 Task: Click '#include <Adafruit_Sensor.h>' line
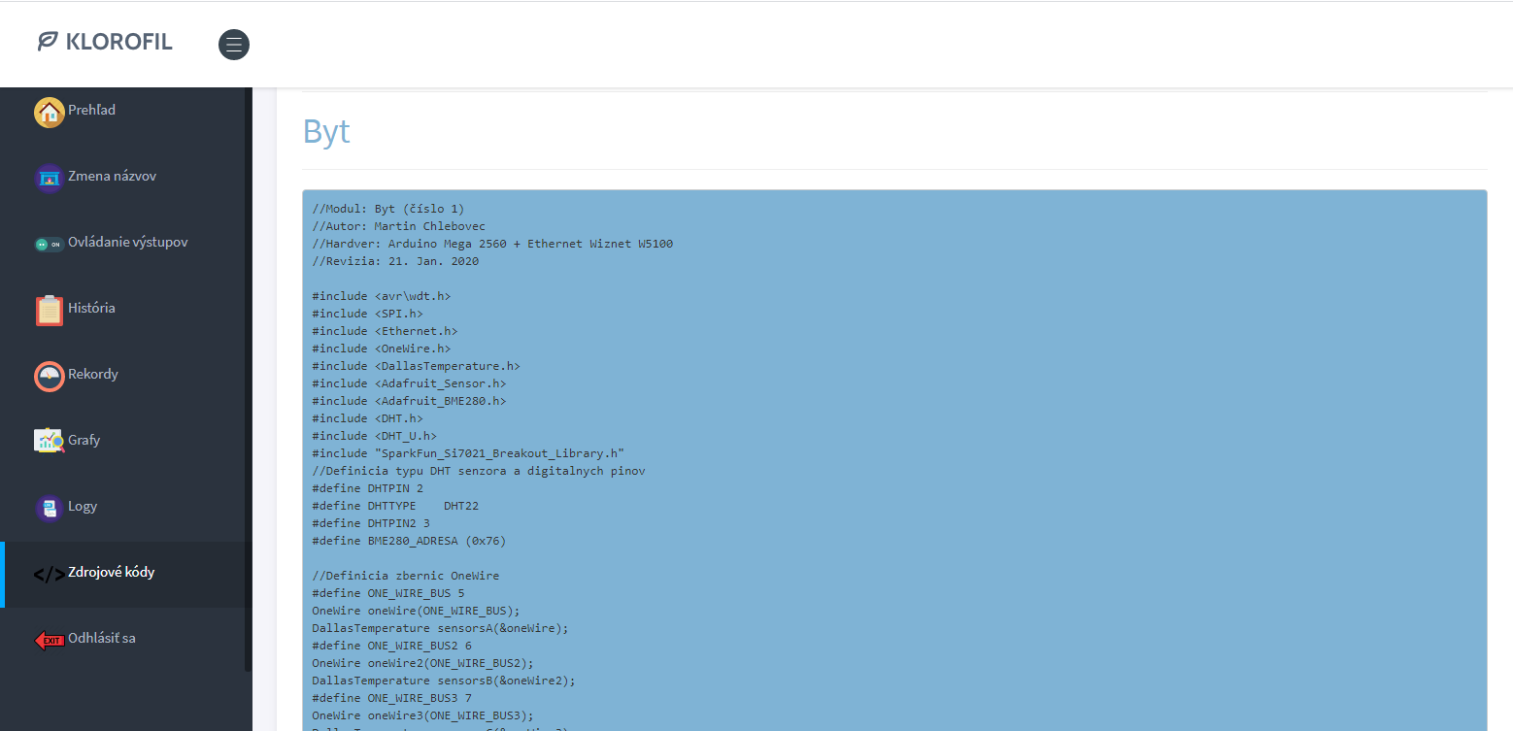coord(409,383)
